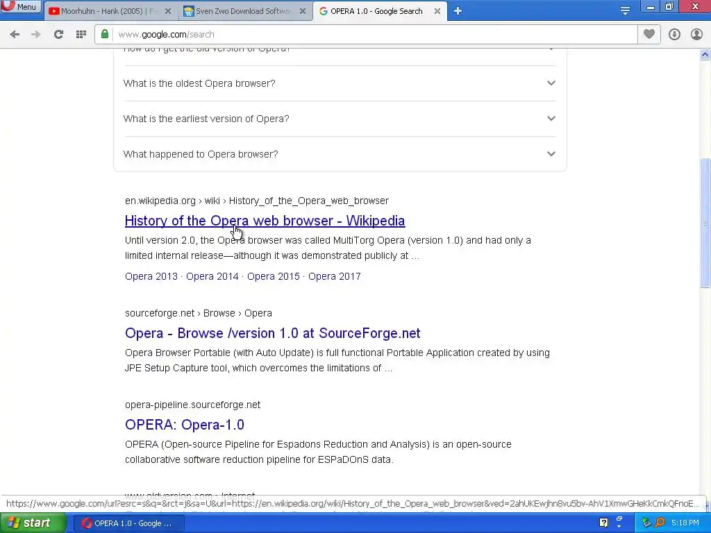Click the opera-pipeline.sourceforge.net URL text

tap(193, 405)
